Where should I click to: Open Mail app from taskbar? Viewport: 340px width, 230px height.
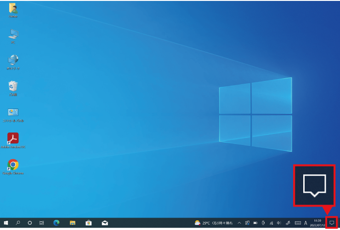pos(105,223)
